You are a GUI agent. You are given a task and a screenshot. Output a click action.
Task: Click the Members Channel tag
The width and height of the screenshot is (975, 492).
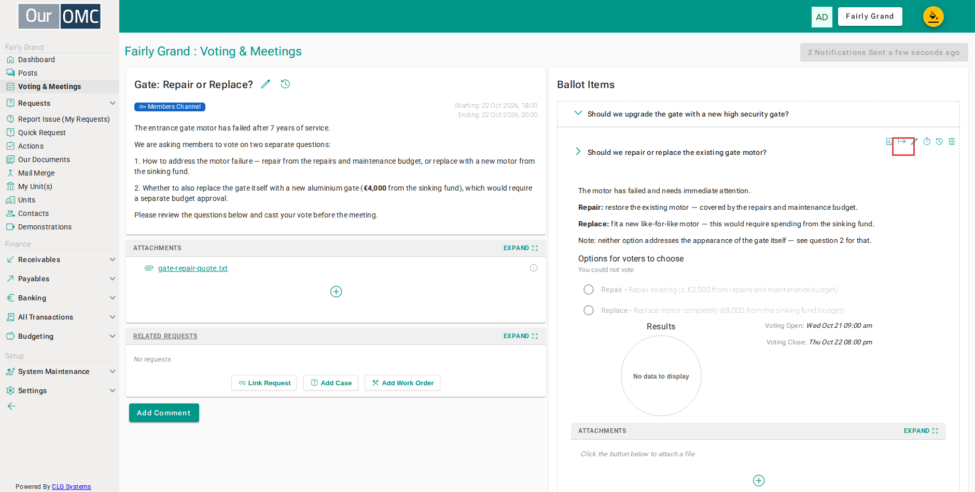[x=170, y=107]
